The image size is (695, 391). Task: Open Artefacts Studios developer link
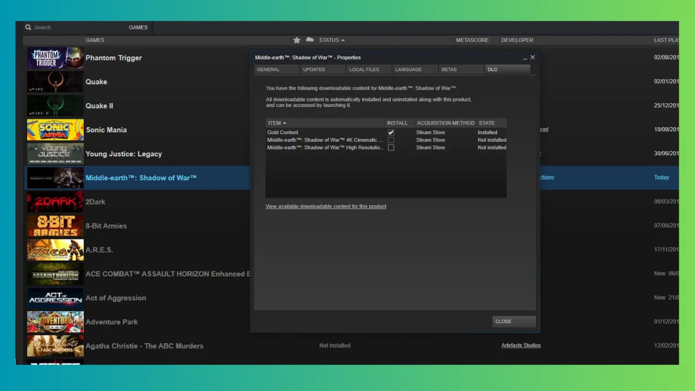[x=521, y=345]
